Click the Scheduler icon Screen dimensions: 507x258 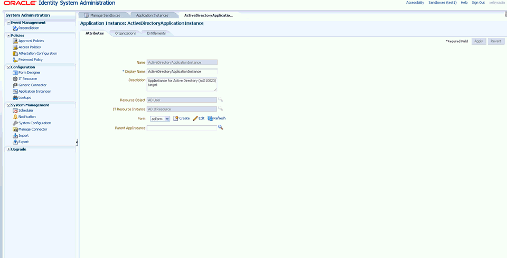point(15,111)
